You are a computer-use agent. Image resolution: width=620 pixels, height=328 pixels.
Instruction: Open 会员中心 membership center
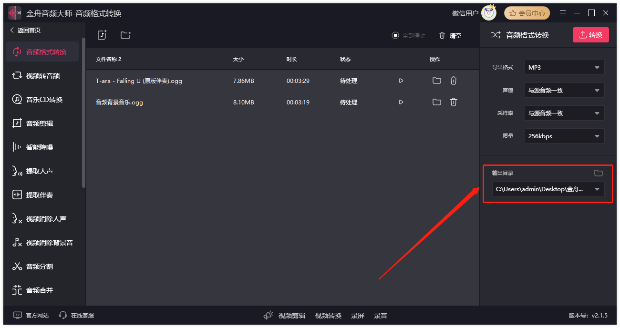(x=527, y=13)
